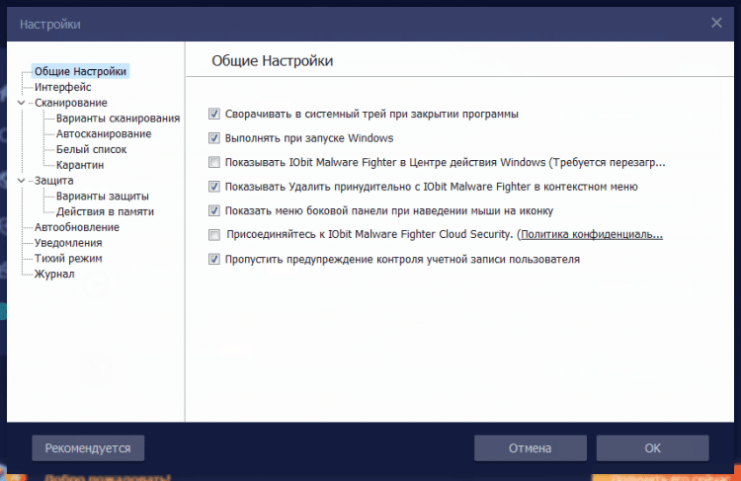Collapse the Сканирование tree node
The image size is (741, 481).
coord(22,103)
